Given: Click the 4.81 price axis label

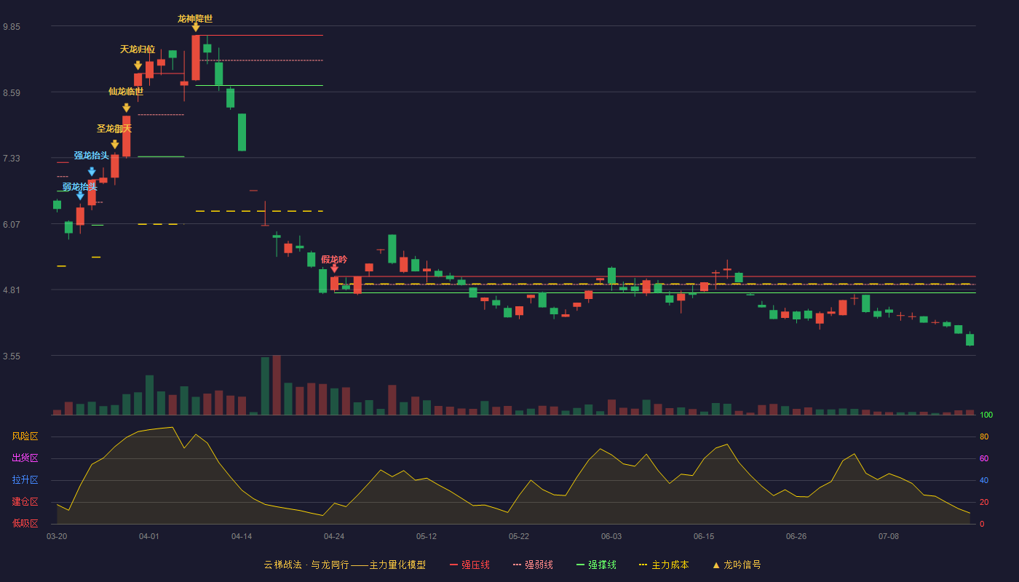Looking at the screenshot, I should pos(12,290).
